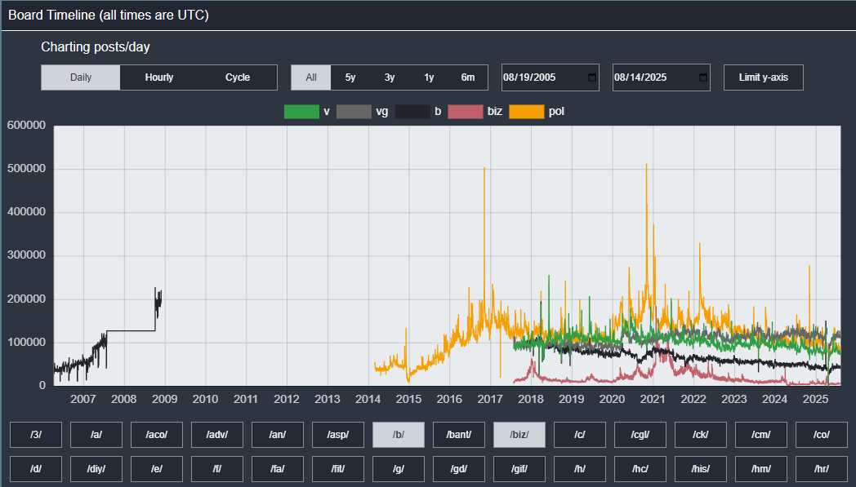The image size is (856, 487).
Task: Click the start date input 08/19/2005
Action: coord(539,77)
